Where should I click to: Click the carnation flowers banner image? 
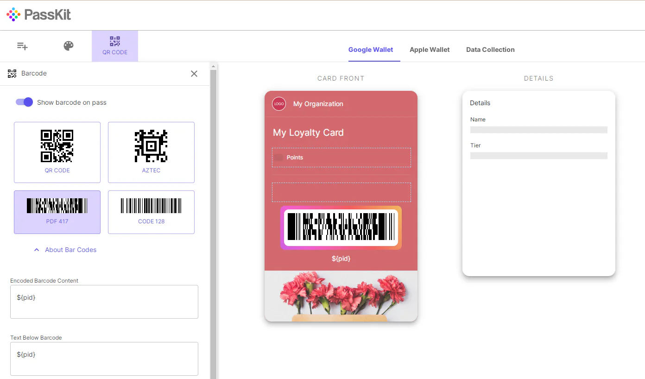[341, 296]
